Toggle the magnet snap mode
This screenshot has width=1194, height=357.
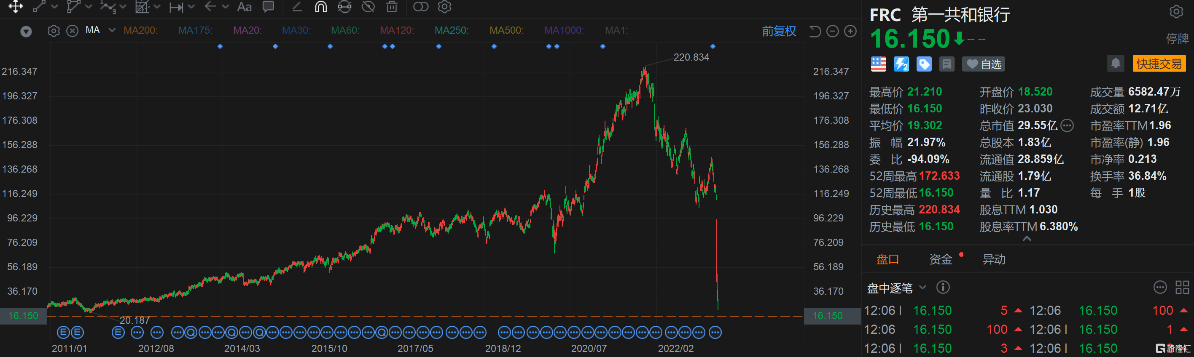[321, 6]
